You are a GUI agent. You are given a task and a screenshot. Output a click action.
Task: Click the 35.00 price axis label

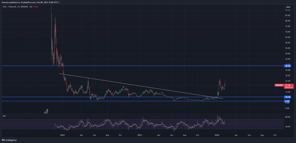click(x=288, y=70)
